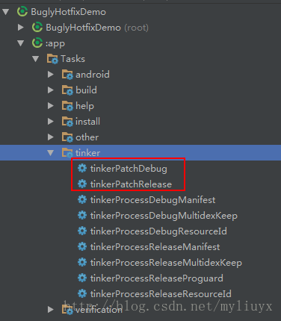Collapse the :app module node
This screenshot has height=321, width=281.
pyautogui.click(x=21, y=43)
